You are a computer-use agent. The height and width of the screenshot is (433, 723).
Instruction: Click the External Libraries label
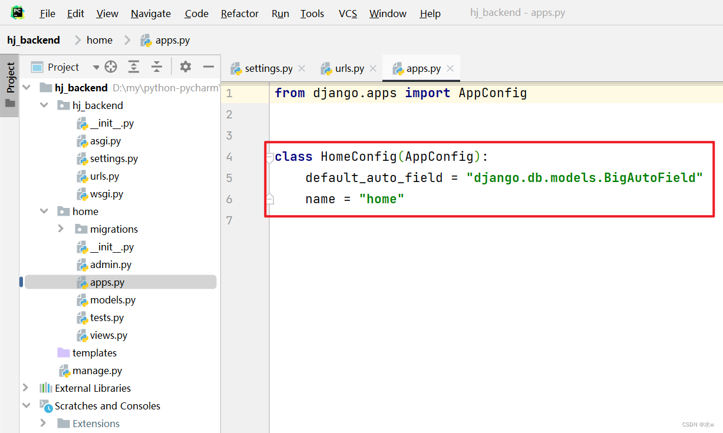tap(93, 388)
